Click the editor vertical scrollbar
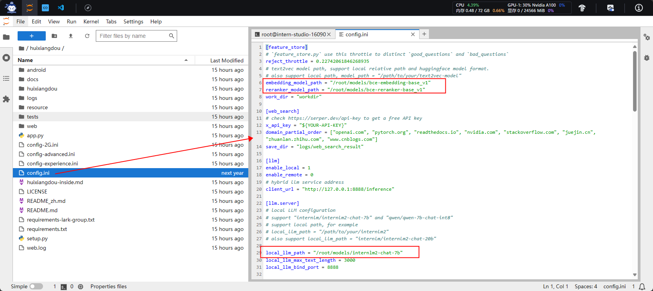The height and width of the screenshot is (291, 653). click(x=635, y=81)
